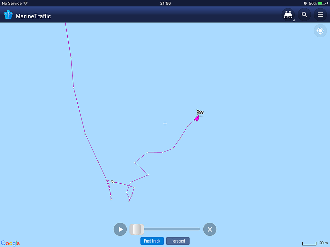The width and height of the screenshot is (330, 247).
Task: Tap the MarineTraffic title text
Action: (x=33, y=16)
